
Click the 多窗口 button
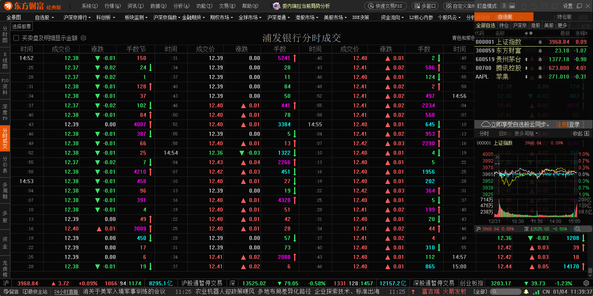click(x=425, y=6)
